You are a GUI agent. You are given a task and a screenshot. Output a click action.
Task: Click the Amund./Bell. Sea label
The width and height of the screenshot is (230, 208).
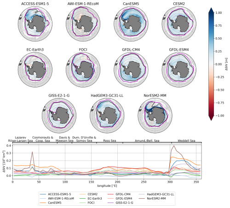point(147,141)
